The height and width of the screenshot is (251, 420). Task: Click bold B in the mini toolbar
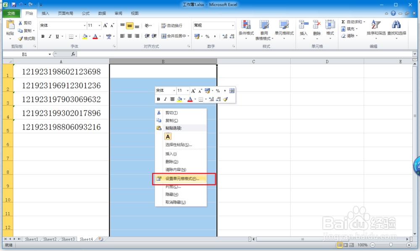[158, 99]
